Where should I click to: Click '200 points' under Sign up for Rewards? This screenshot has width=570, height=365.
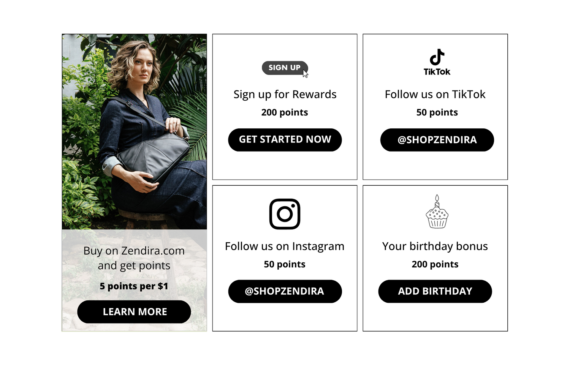285,112
